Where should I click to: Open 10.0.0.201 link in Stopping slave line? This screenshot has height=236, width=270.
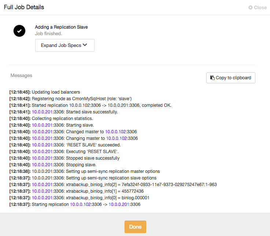pyautogui.click(x=42, y=165)
